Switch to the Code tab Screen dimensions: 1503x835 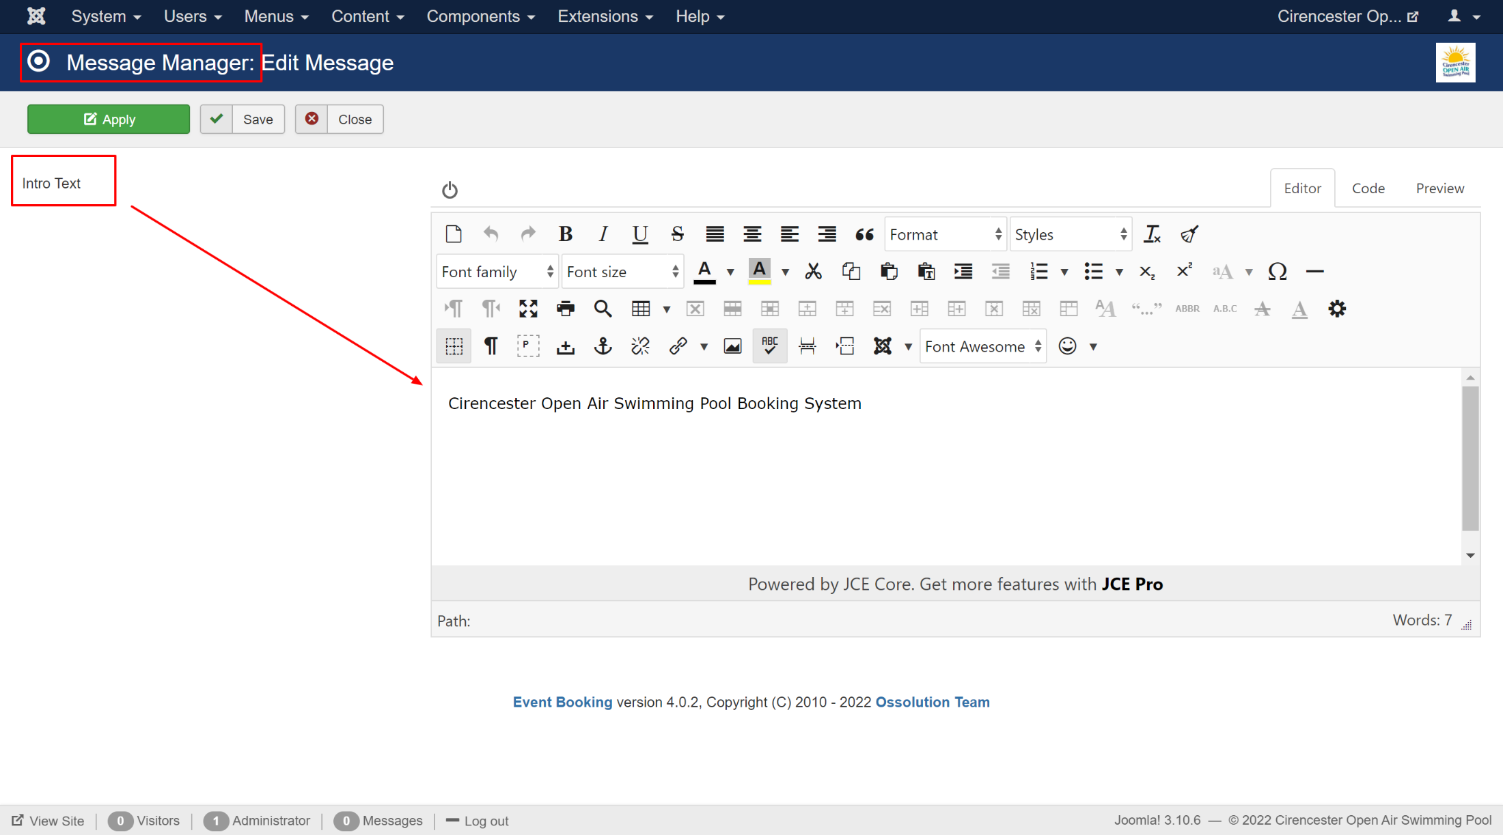[x=1368, y=188]
